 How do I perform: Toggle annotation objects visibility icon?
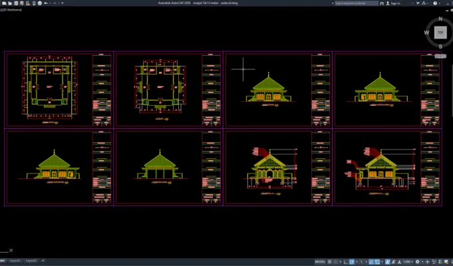click(387, 262)
